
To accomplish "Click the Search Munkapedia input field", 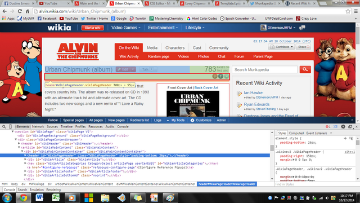I will (x=265, y=69).
